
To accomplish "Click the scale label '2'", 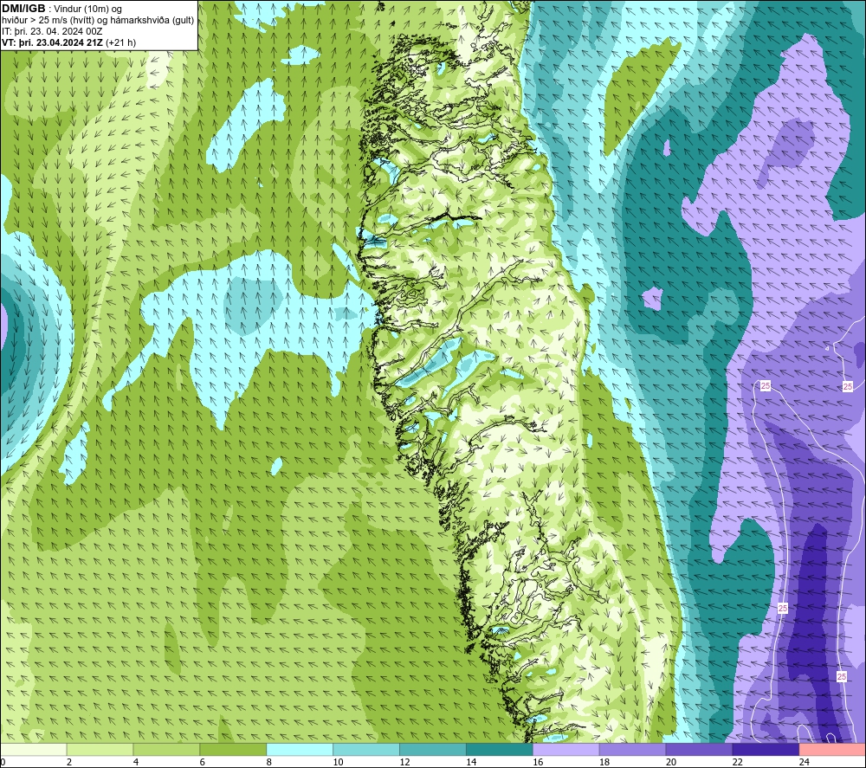I will (x=69, y=762).
